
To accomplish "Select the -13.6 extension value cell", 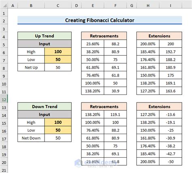I will coord(171,114).
